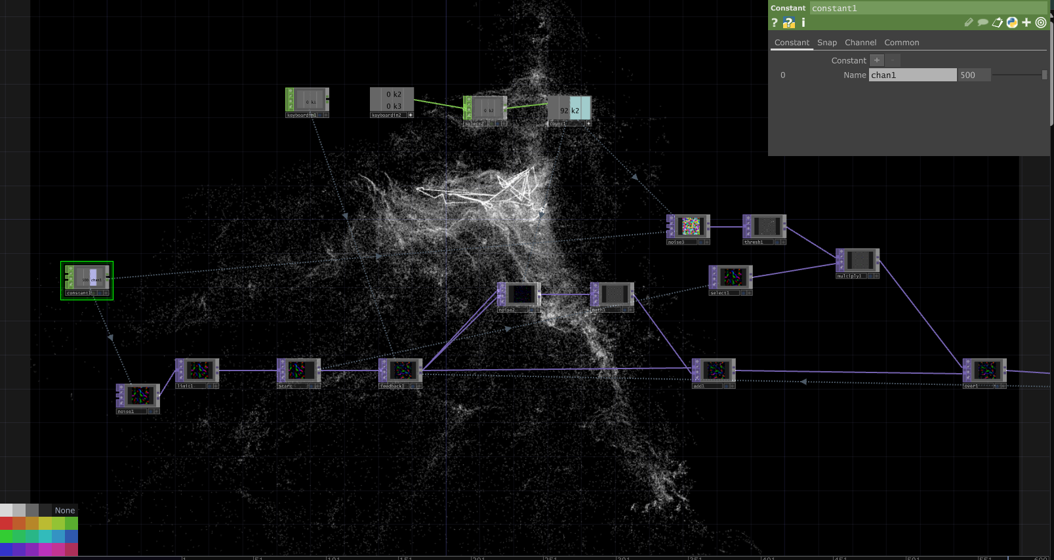Open the Channel parameter tab

[x=860, y=43]
